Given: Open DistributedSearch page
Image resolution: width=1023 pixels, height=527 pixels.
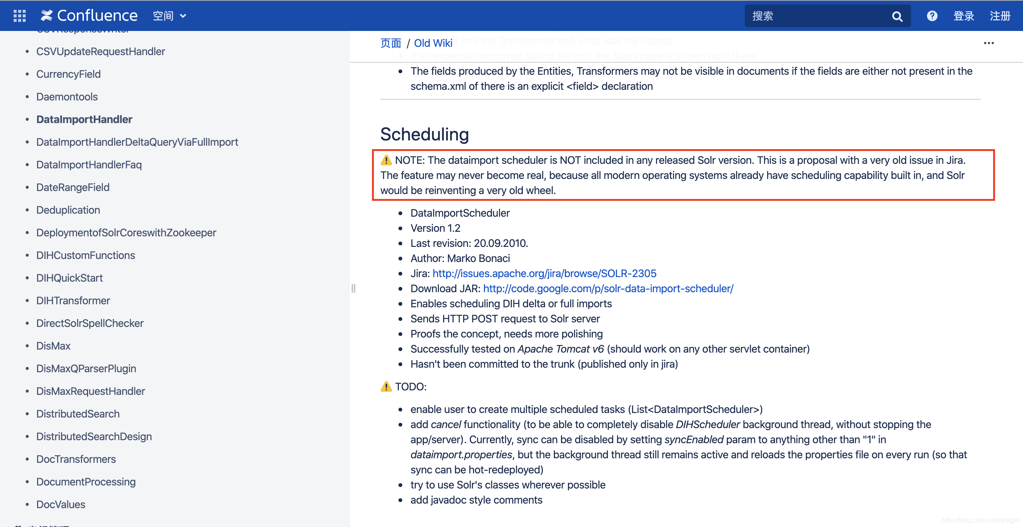Looking at the screenshot, I should [x=78, y=414].
